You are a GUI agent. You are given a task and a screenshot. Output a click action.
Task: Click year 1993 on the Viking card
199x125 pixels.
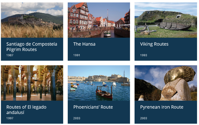pos(144,55)
